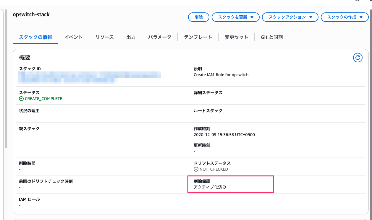Viewport: 372px width, 220px height.
Task: Expand the スタックの作成 dropdown
Action: [x=344, y=17]
